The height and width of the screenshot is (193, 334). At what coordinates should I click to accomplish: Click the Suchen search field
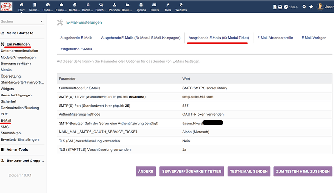20,21
